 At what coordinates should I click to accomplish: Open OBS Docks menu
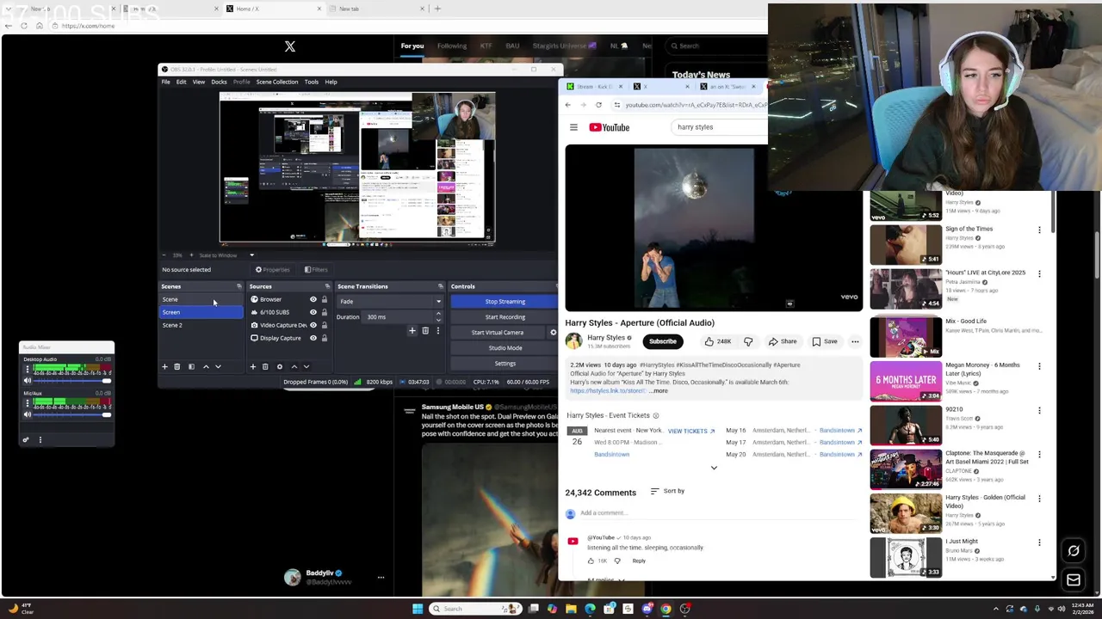click(219, 82)
